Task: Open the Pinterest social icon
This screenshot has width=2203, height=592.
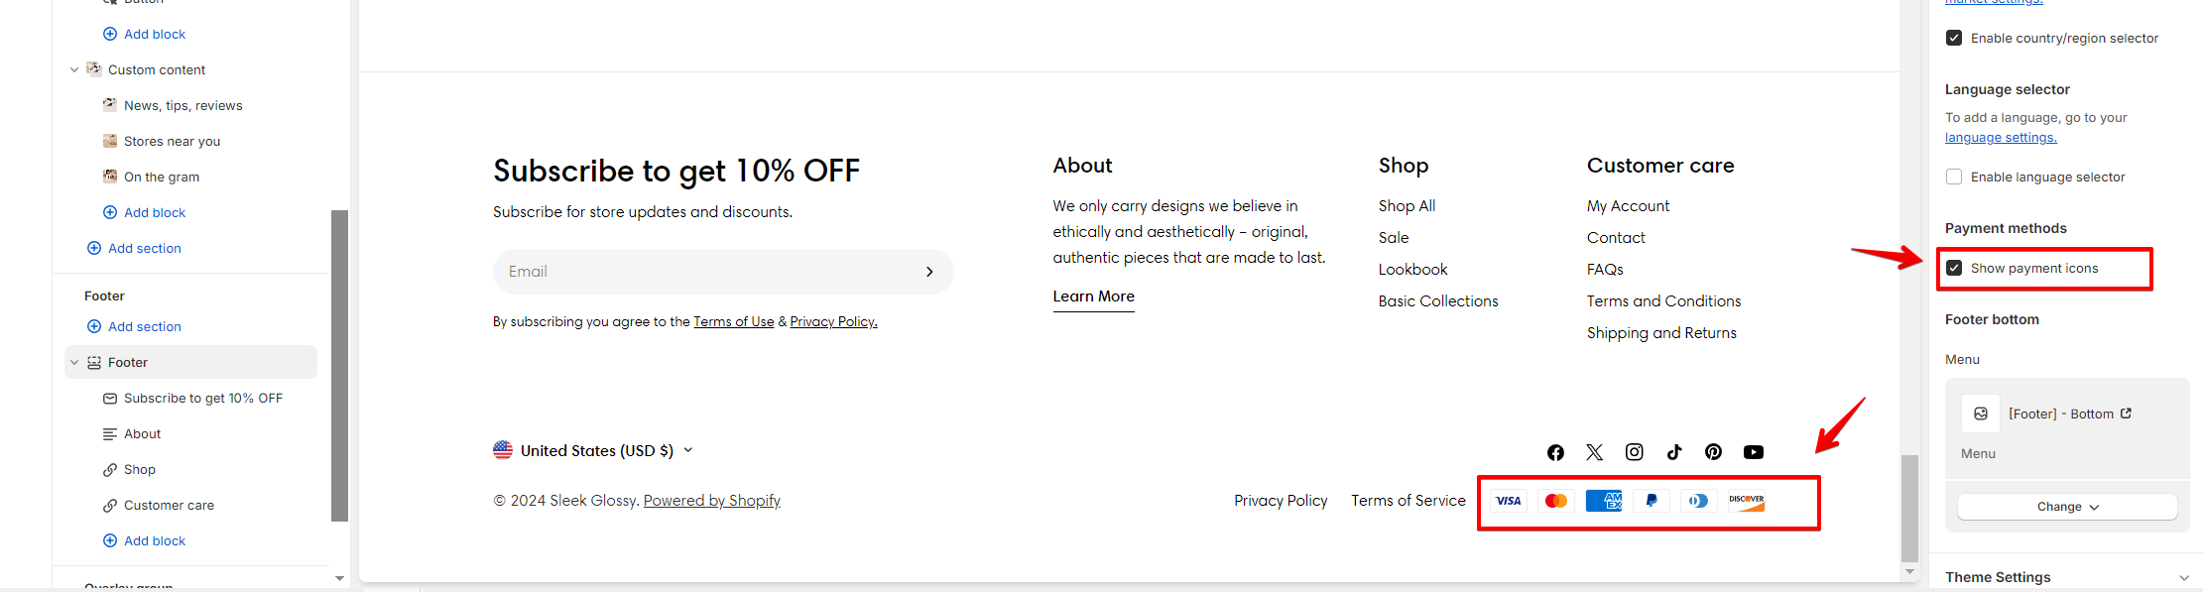Action: 1713,452
